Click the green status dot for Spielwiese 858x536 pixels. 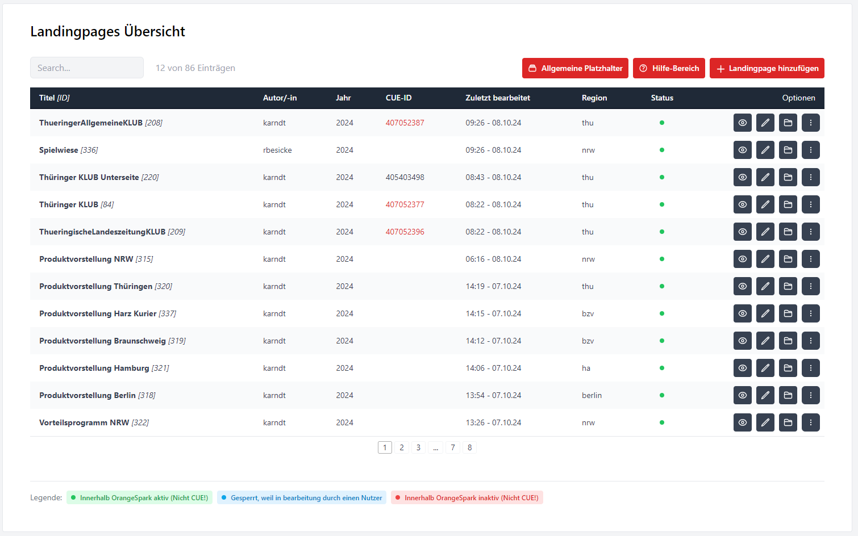(x=662, y=150)
